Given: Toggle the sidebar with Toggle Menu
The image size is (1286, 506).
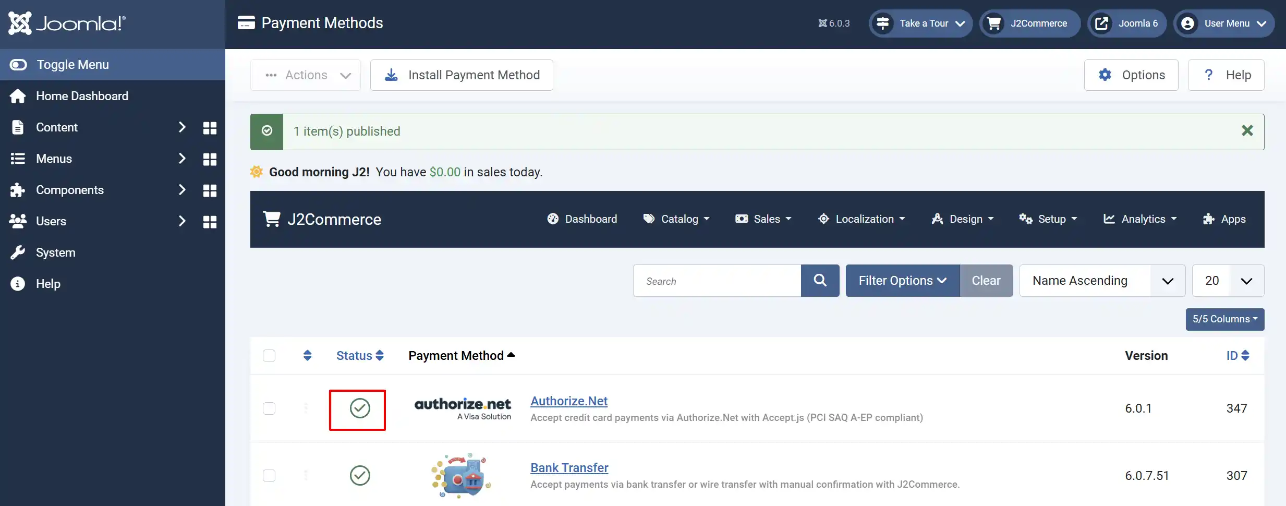Looking at the screenshot, I should [113, 65].
